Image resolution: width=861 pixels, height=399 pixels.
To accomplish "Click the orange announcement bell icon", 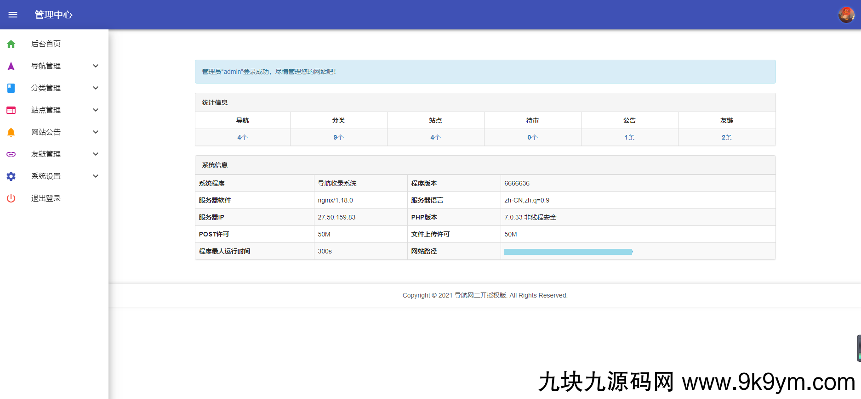I will [x=11, y=132].
